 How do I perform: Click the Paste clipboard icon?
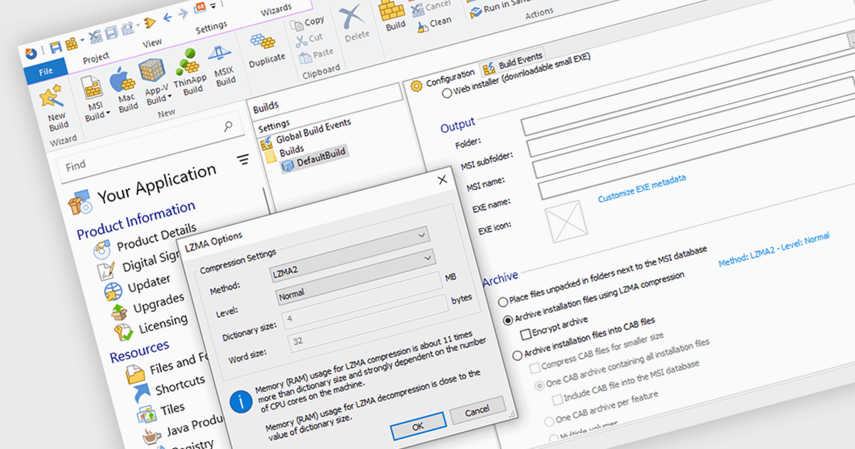tap(305, 57)
